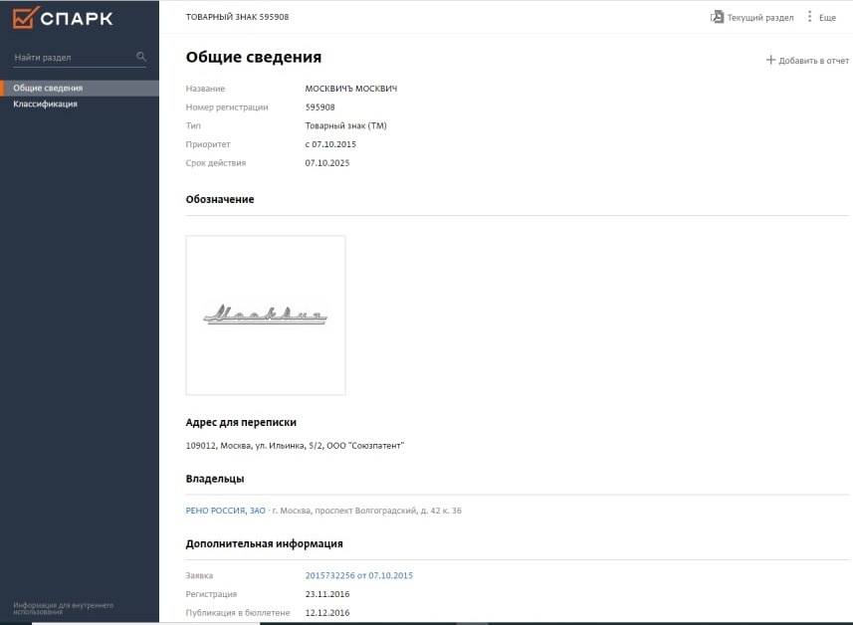
Task: Click 'Добавить в отчет' button
Action: coord(807,61)
